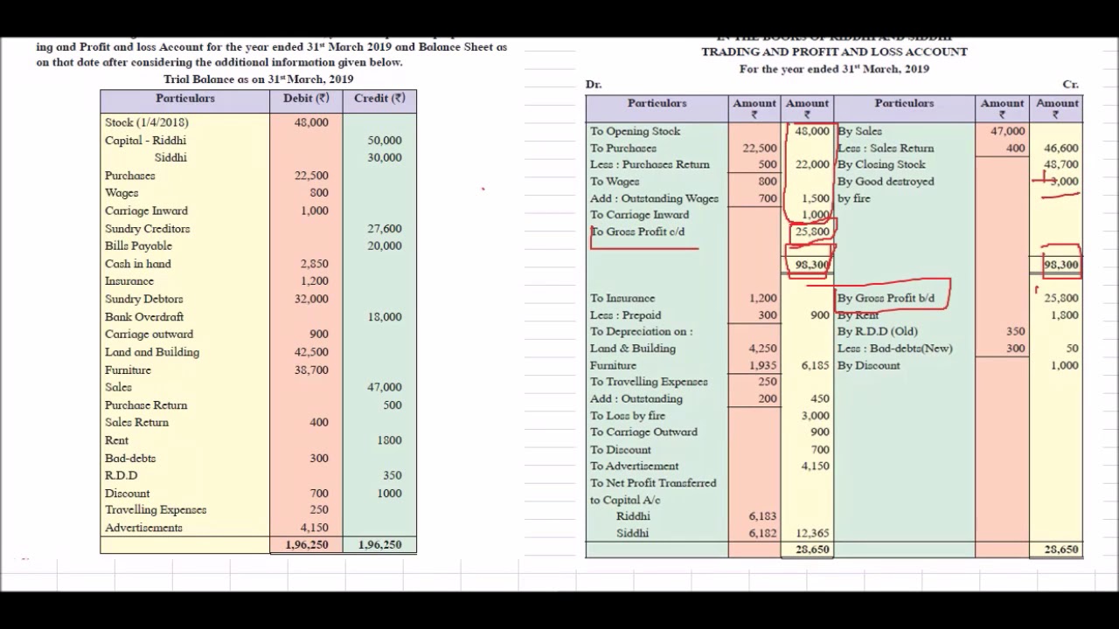
Task: Select the 'To Loss by fire' entry
Action: [x=628, y=416]
